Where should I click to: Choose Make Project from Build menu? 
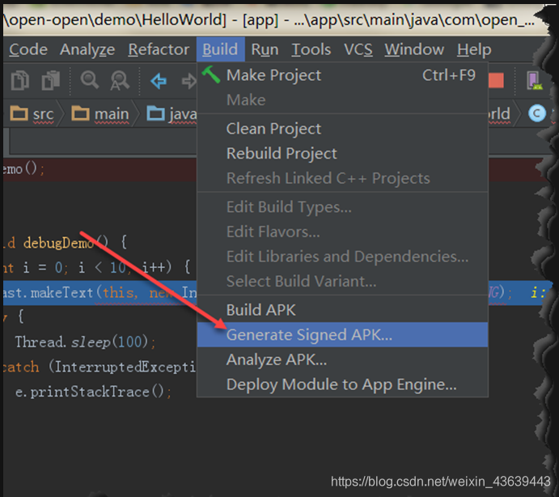[x=342, y=75]
